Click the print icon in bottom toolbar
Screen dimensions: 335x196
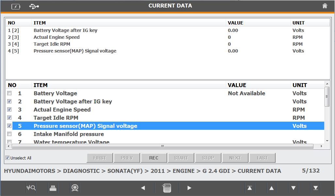[53, 188]
